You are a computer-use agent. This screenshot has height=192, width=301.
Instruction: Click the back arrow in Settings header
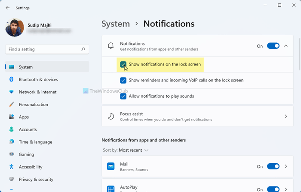pos(8,8)
